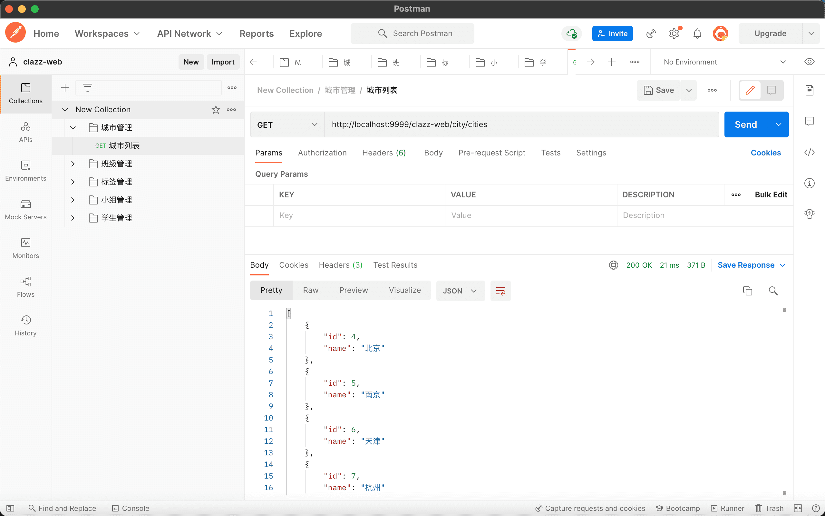Toggle the two-pane view in the status bar
Viewport: 825px width, 516px height.
click(x=798, y=508)
